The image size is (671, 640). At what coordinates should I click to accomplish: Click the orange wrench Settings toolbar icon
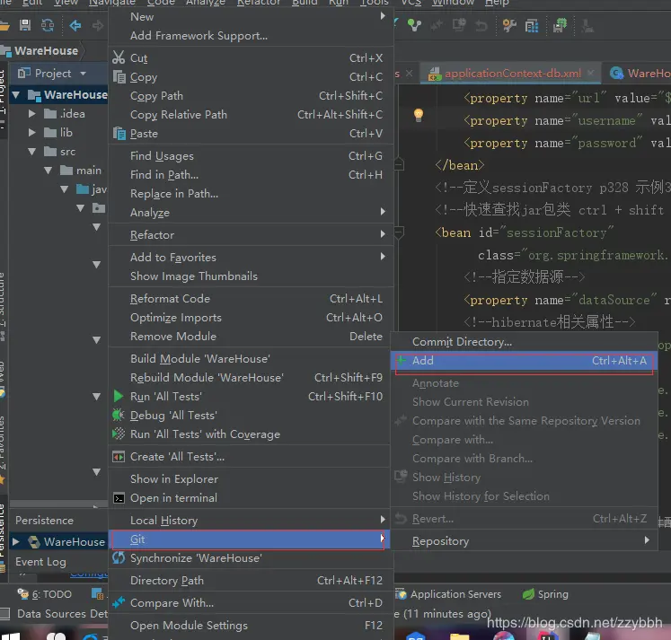tap(509, 26)
